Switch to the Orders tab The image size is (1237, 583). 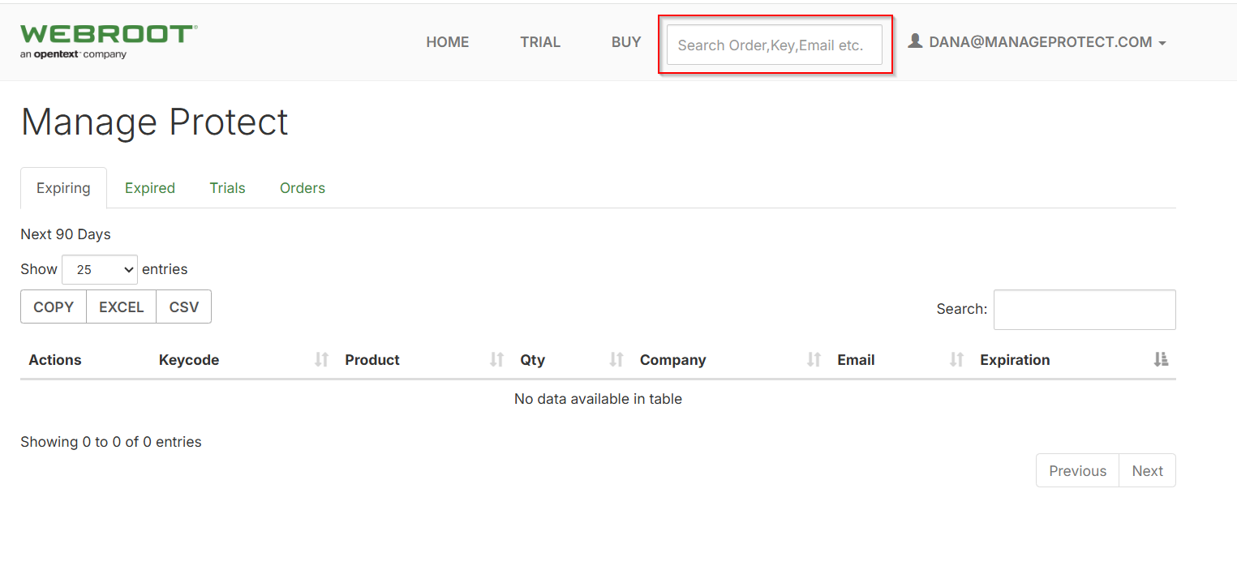(x=303, y=188)
